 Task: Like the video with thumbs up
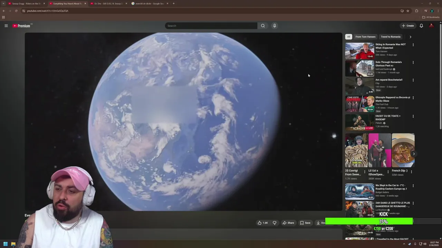263,223
